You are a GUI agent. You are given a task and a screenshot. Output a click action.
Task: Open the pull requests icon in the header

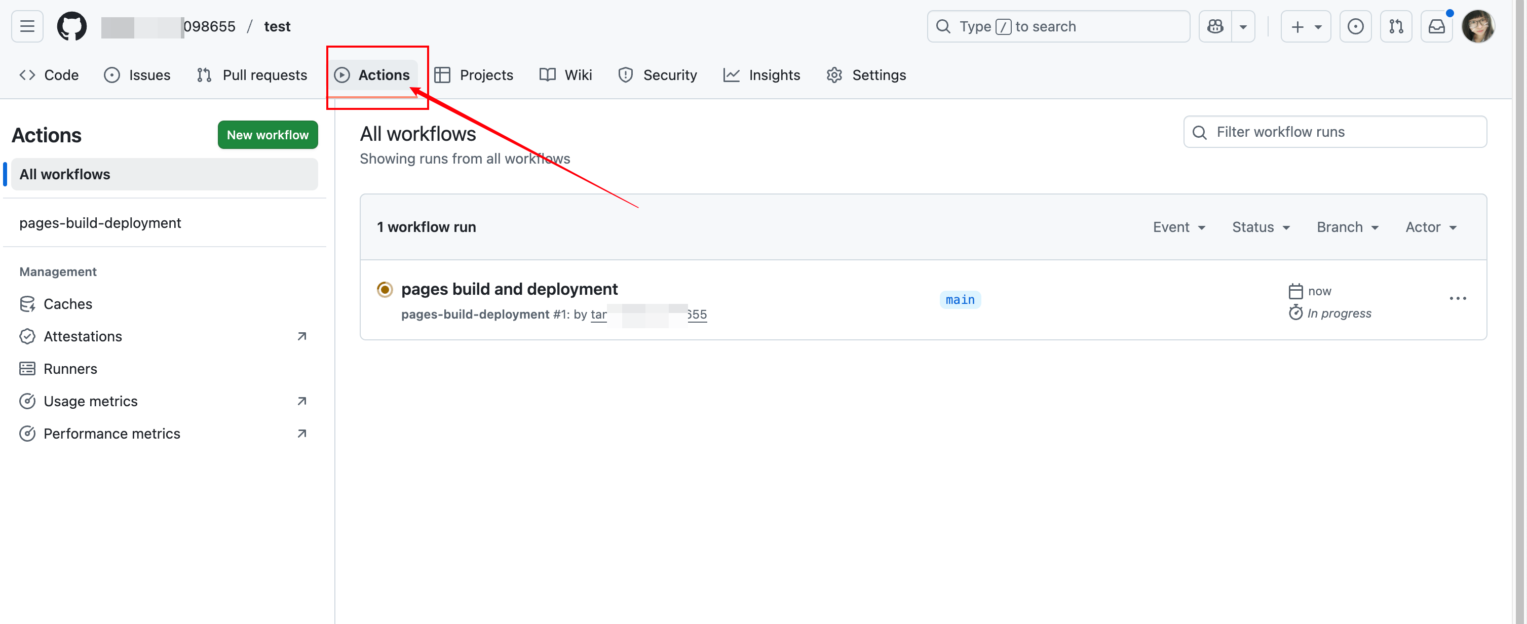tap(1396, 27)
